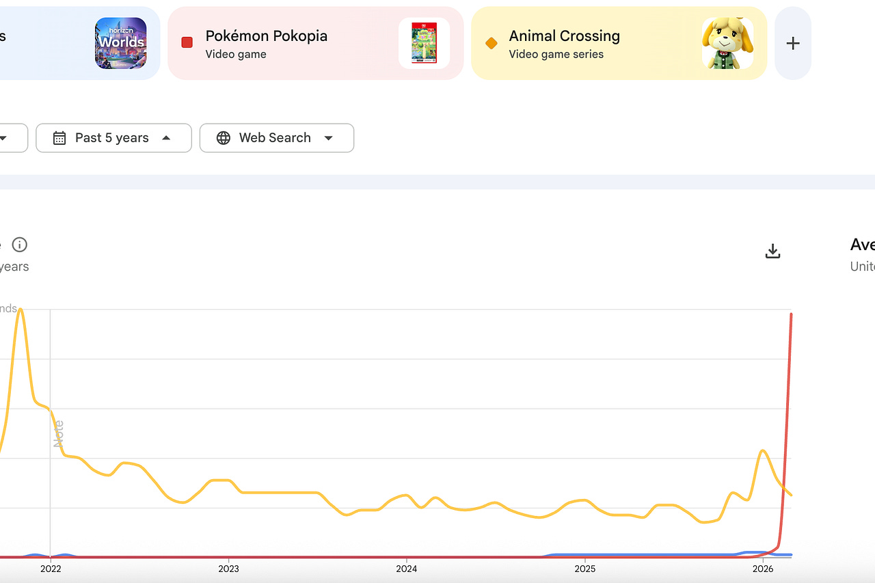Click the Animal Crossing Isabelle thumbnail
Screen dimensions: 875x583
(728, 43)
